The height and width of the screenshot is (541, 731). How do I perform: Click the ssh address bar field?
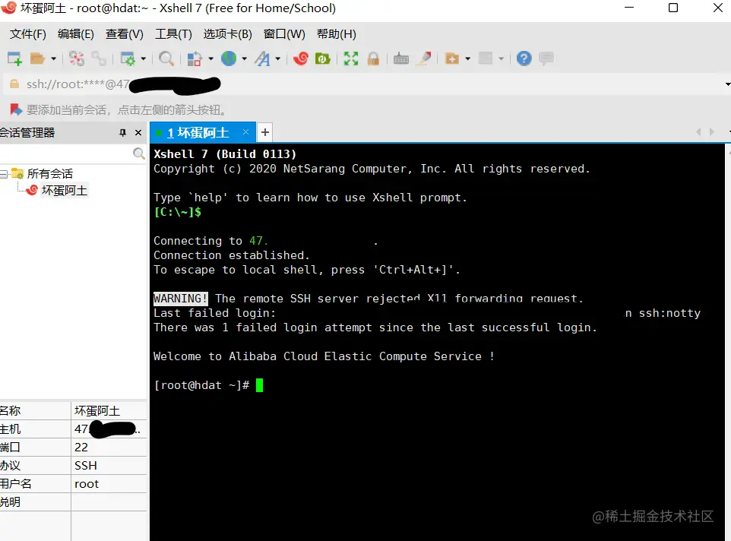[364, 84]
